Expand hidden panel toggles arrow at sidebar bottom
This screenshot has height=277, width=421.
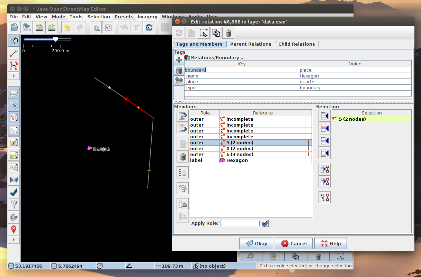click(14, 240)
